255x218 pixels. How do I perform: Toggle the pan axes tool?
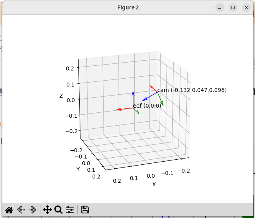tap(47, 210)
